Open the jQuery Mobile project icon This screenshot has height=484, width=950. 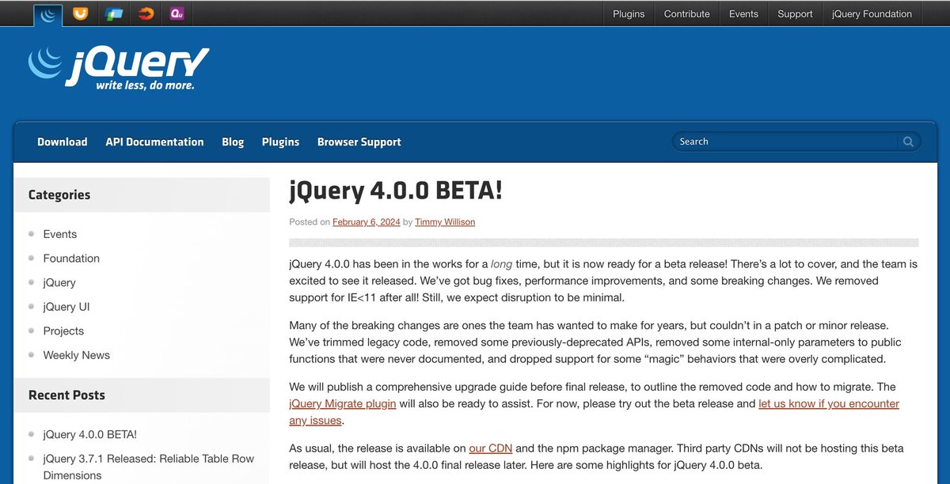coord(113,13)
